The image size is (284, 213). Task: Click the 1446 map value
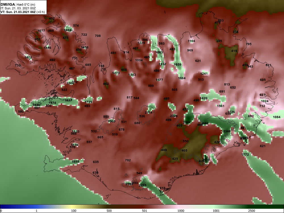pos(47,48)
